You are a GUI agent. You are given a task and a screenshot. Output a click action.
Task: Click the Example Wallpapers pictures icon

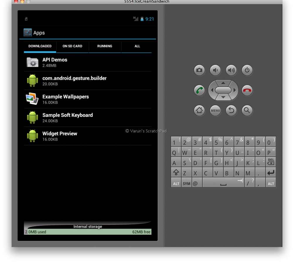point(32,98)
